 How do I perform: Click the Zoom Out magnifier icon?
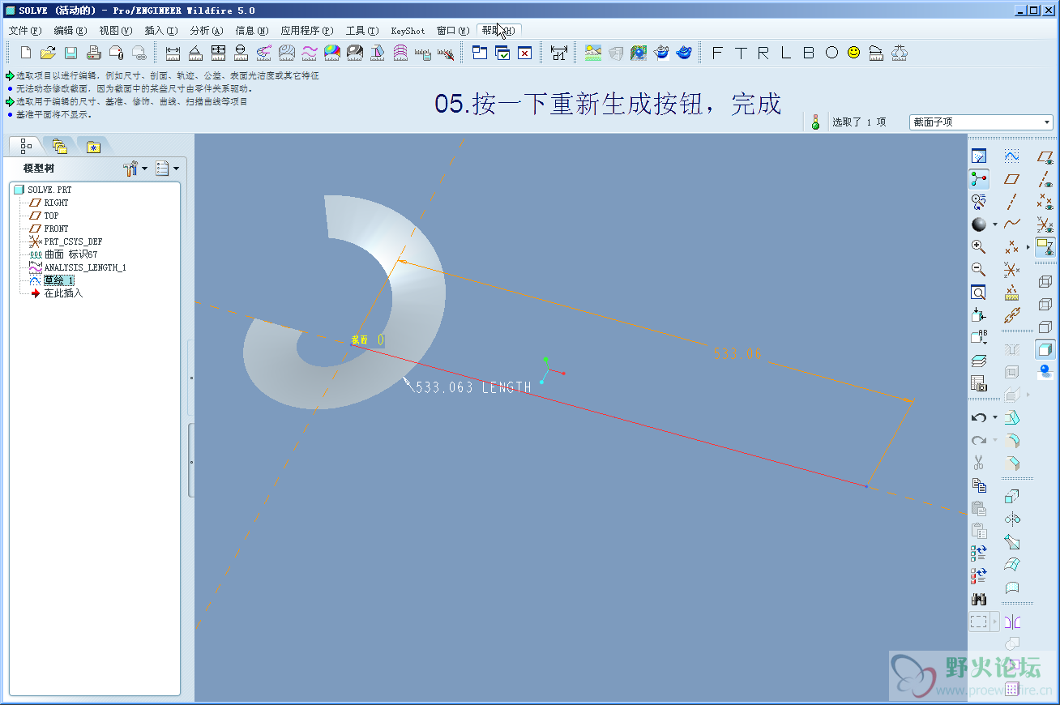pos(979,269)
